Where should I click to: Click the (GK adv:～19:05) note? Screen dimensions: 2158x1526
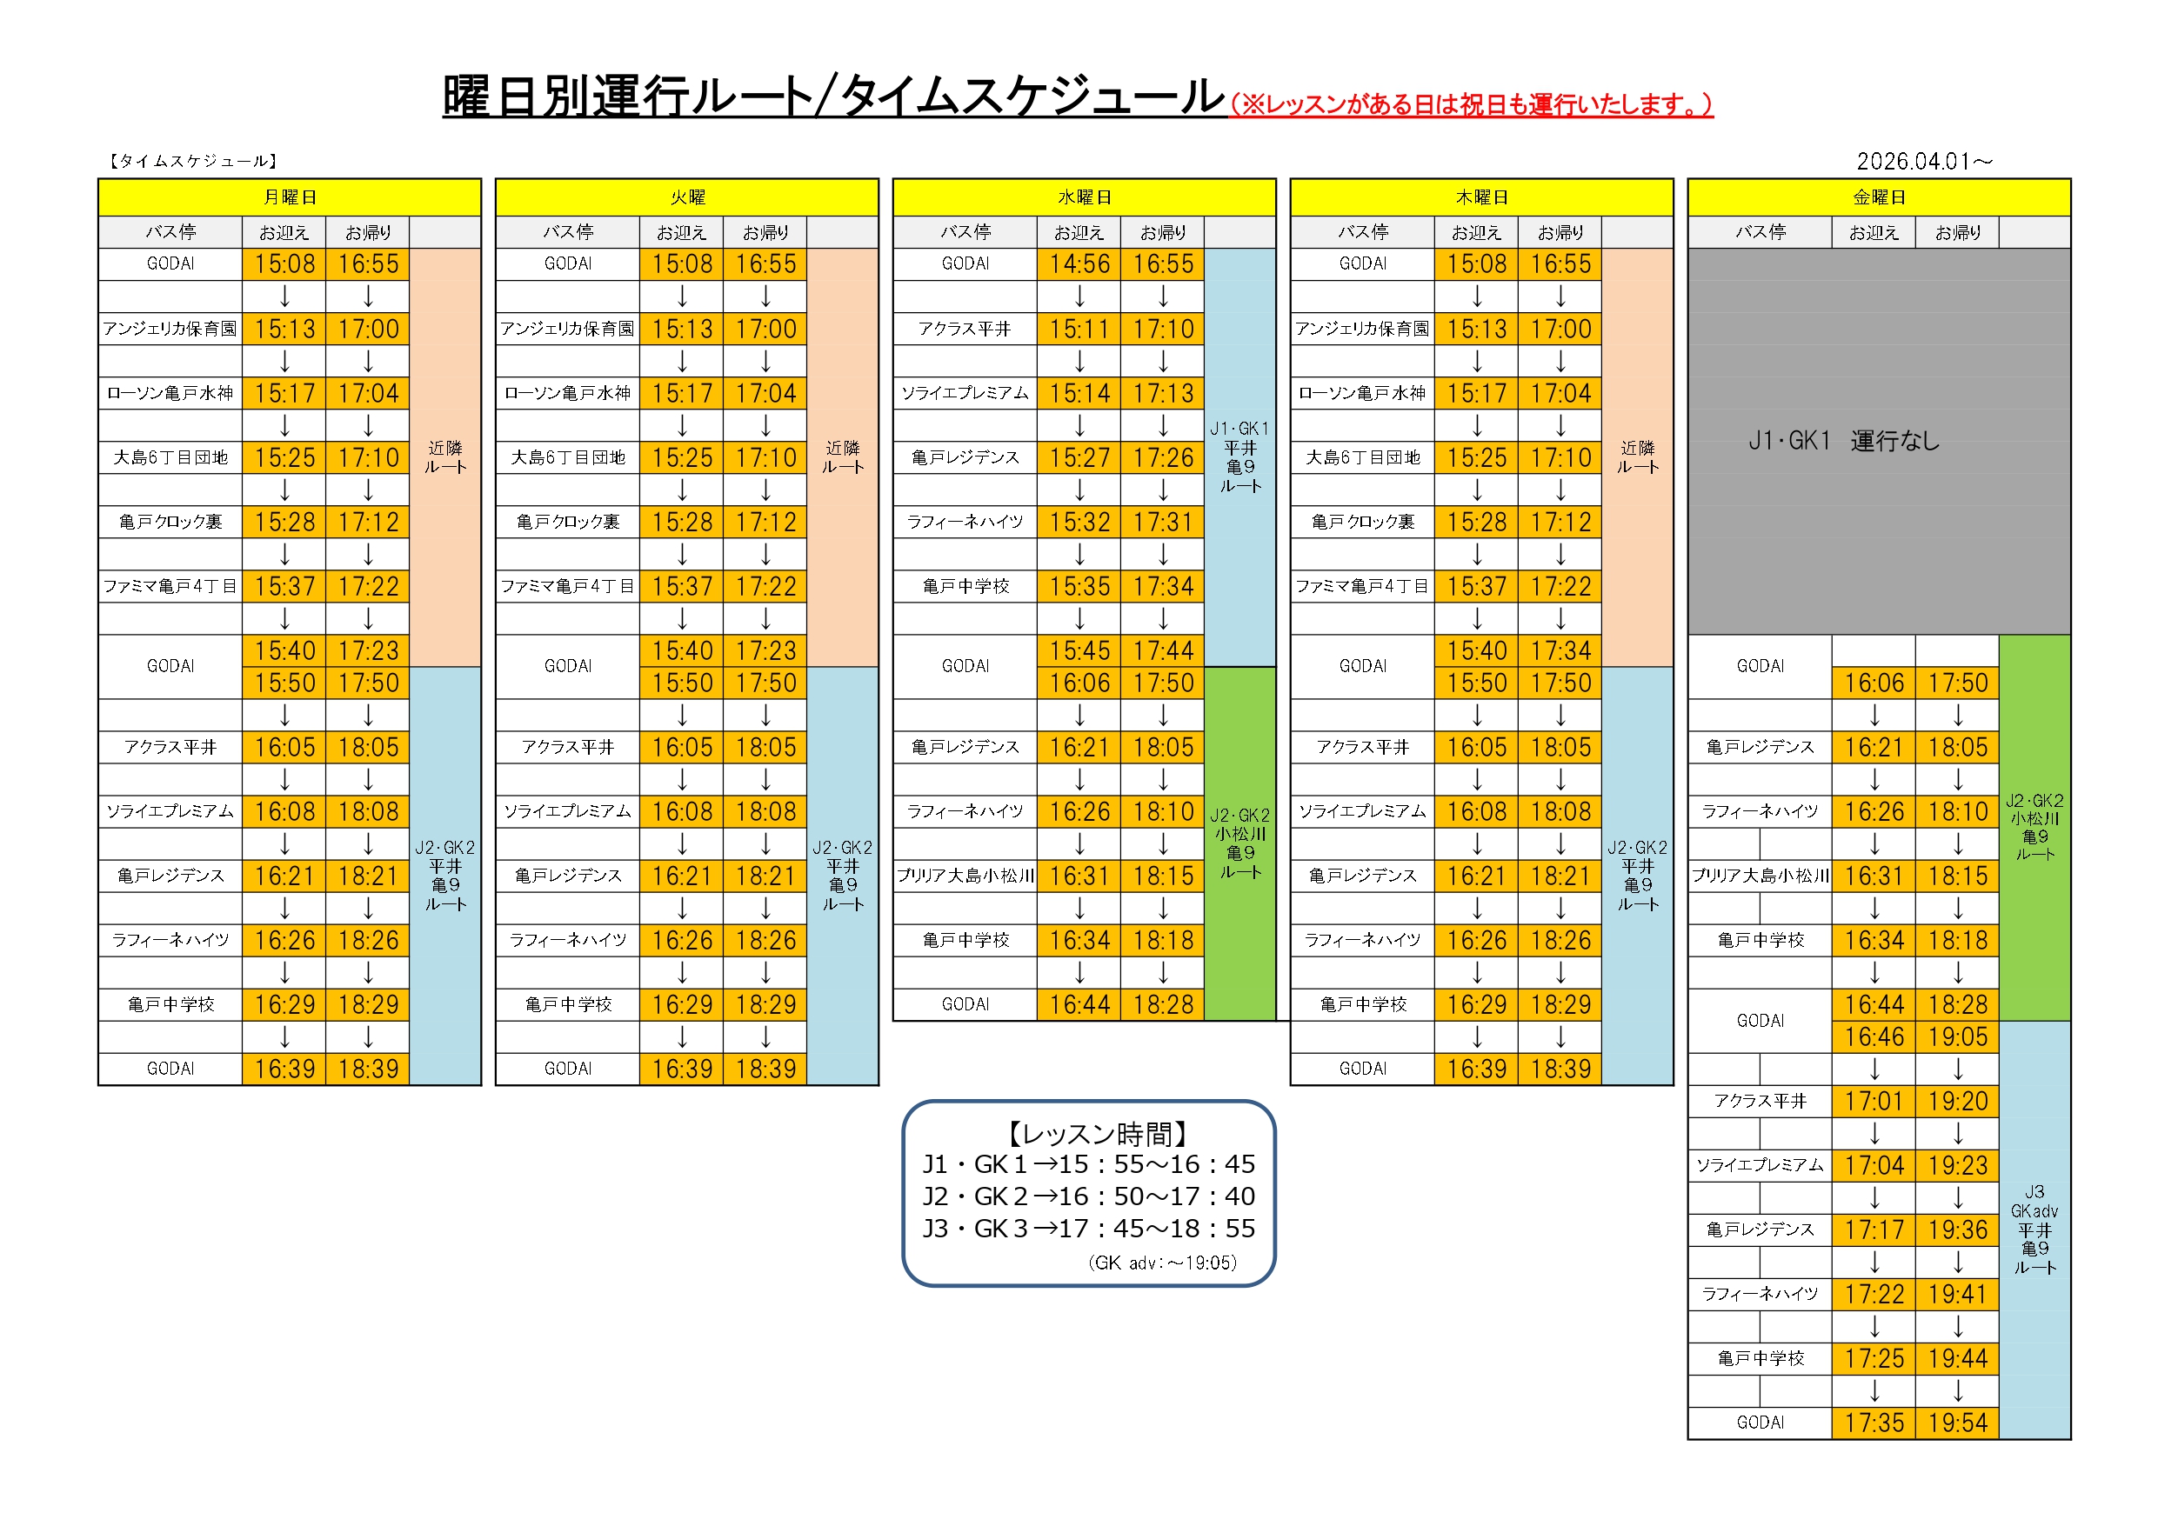point(1162,1262)
